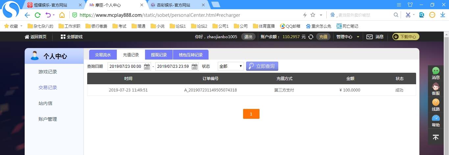
Task: Click the 退出 logout button
Action: pyautogui.click(x=248, y=37)
